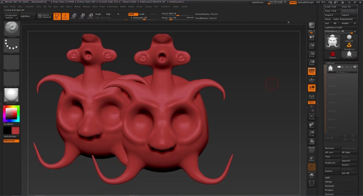Open the Standard brush thumbnail selector
This screenshot has width=363, height=196.
pos(11,29)
